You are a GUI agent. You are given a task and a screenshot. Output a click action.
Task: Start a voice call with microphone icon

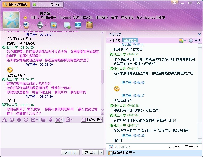pos(40,25)
